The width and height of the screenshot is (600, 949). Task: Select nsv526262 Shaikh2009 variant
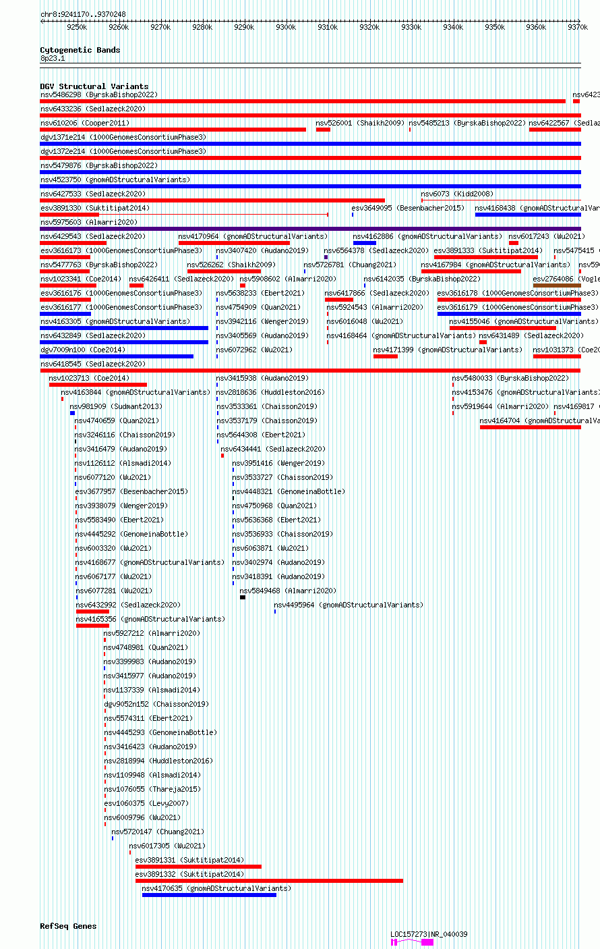point(231,265)
